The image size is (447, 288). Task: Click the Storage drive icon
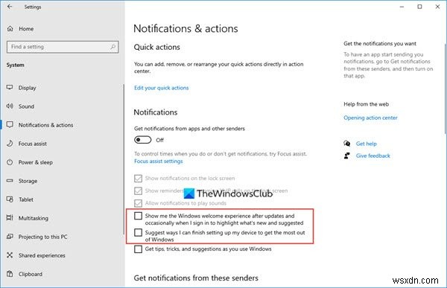tap(10, 181)
